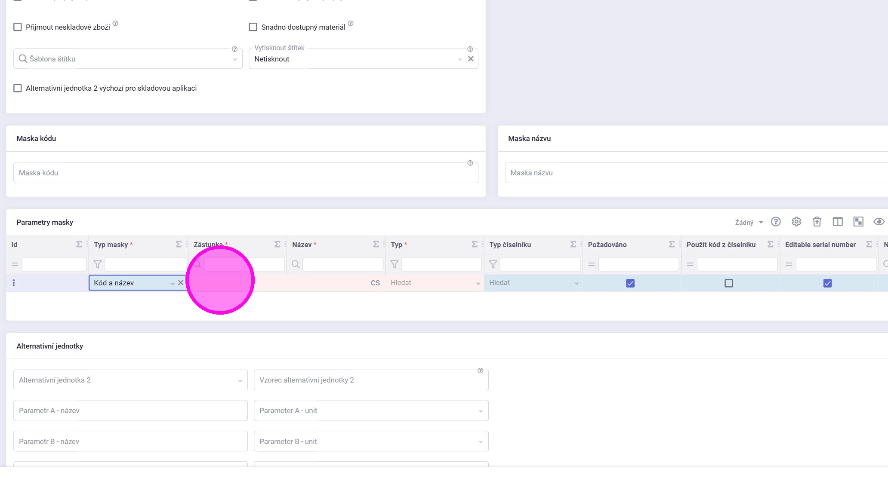
Task: Tick Použít kód z číselníku checkbox
Action: 728,283
